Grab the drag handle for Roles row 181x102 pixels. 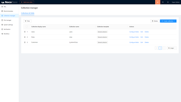[x=25, y=37]
